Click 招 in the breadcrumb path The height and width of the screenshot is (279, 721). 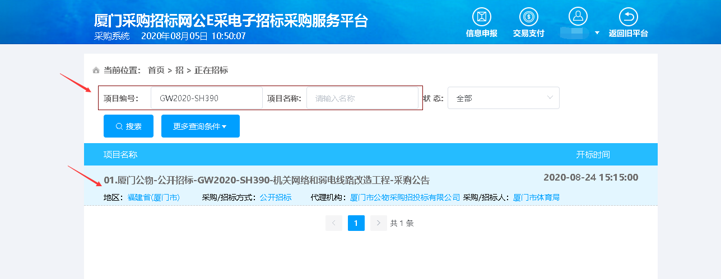(x=179, y=70)
